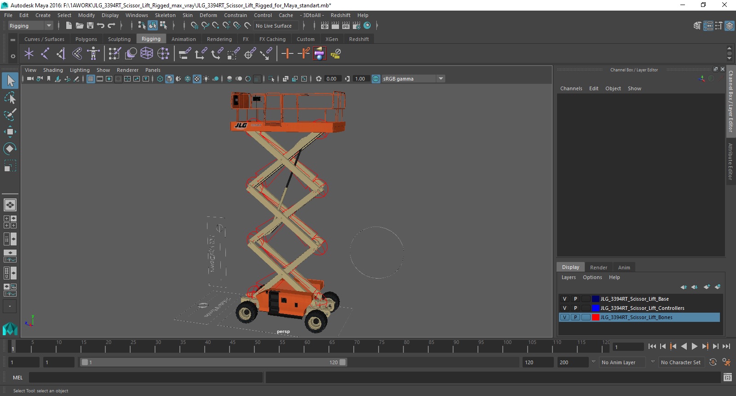The image size is (736, 396).
Task: Click the Redo arrow icon
Action: click(x=111, y=26)
